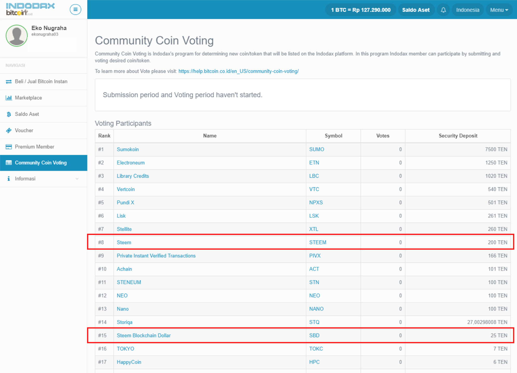
Task: Click the NPXS symbol link
Action: click(316, 203)
